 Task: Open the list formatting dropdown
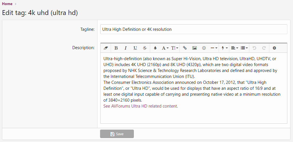coord(244,48)
